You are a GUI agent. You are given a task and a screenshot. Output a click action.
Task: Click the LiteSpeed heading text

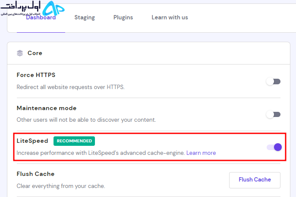click(32, 141)
